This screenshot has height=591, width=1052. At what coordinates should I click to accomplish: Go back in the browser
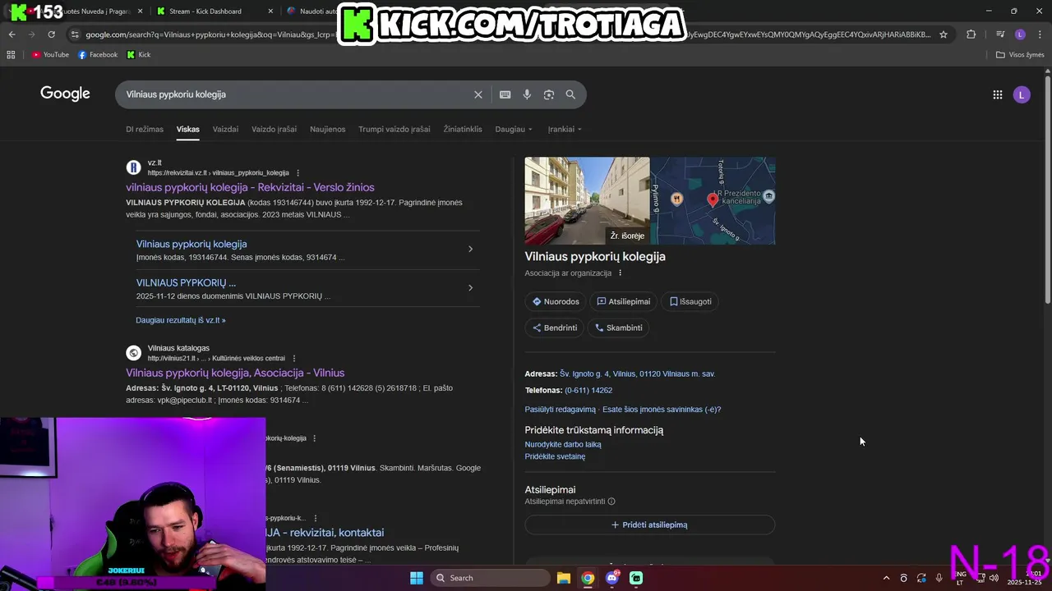pos(12,34)
